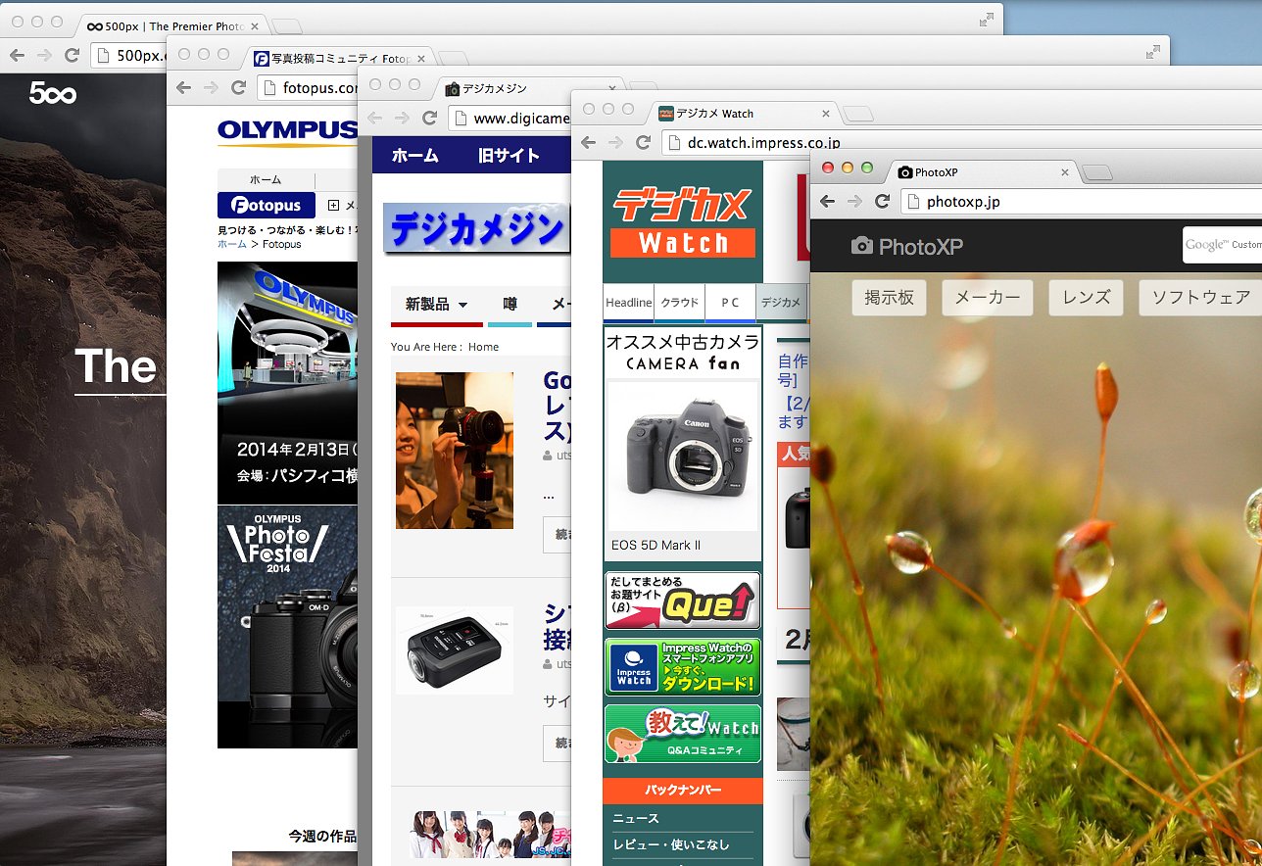Follow the Home breadcrumb link on デジカメジン

point(483,347)
